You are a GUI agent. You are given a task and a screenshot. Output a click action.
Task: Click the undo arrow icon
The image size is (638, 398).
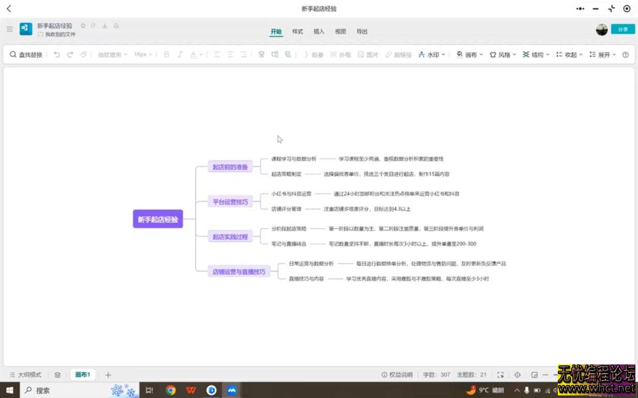[57, 54]
